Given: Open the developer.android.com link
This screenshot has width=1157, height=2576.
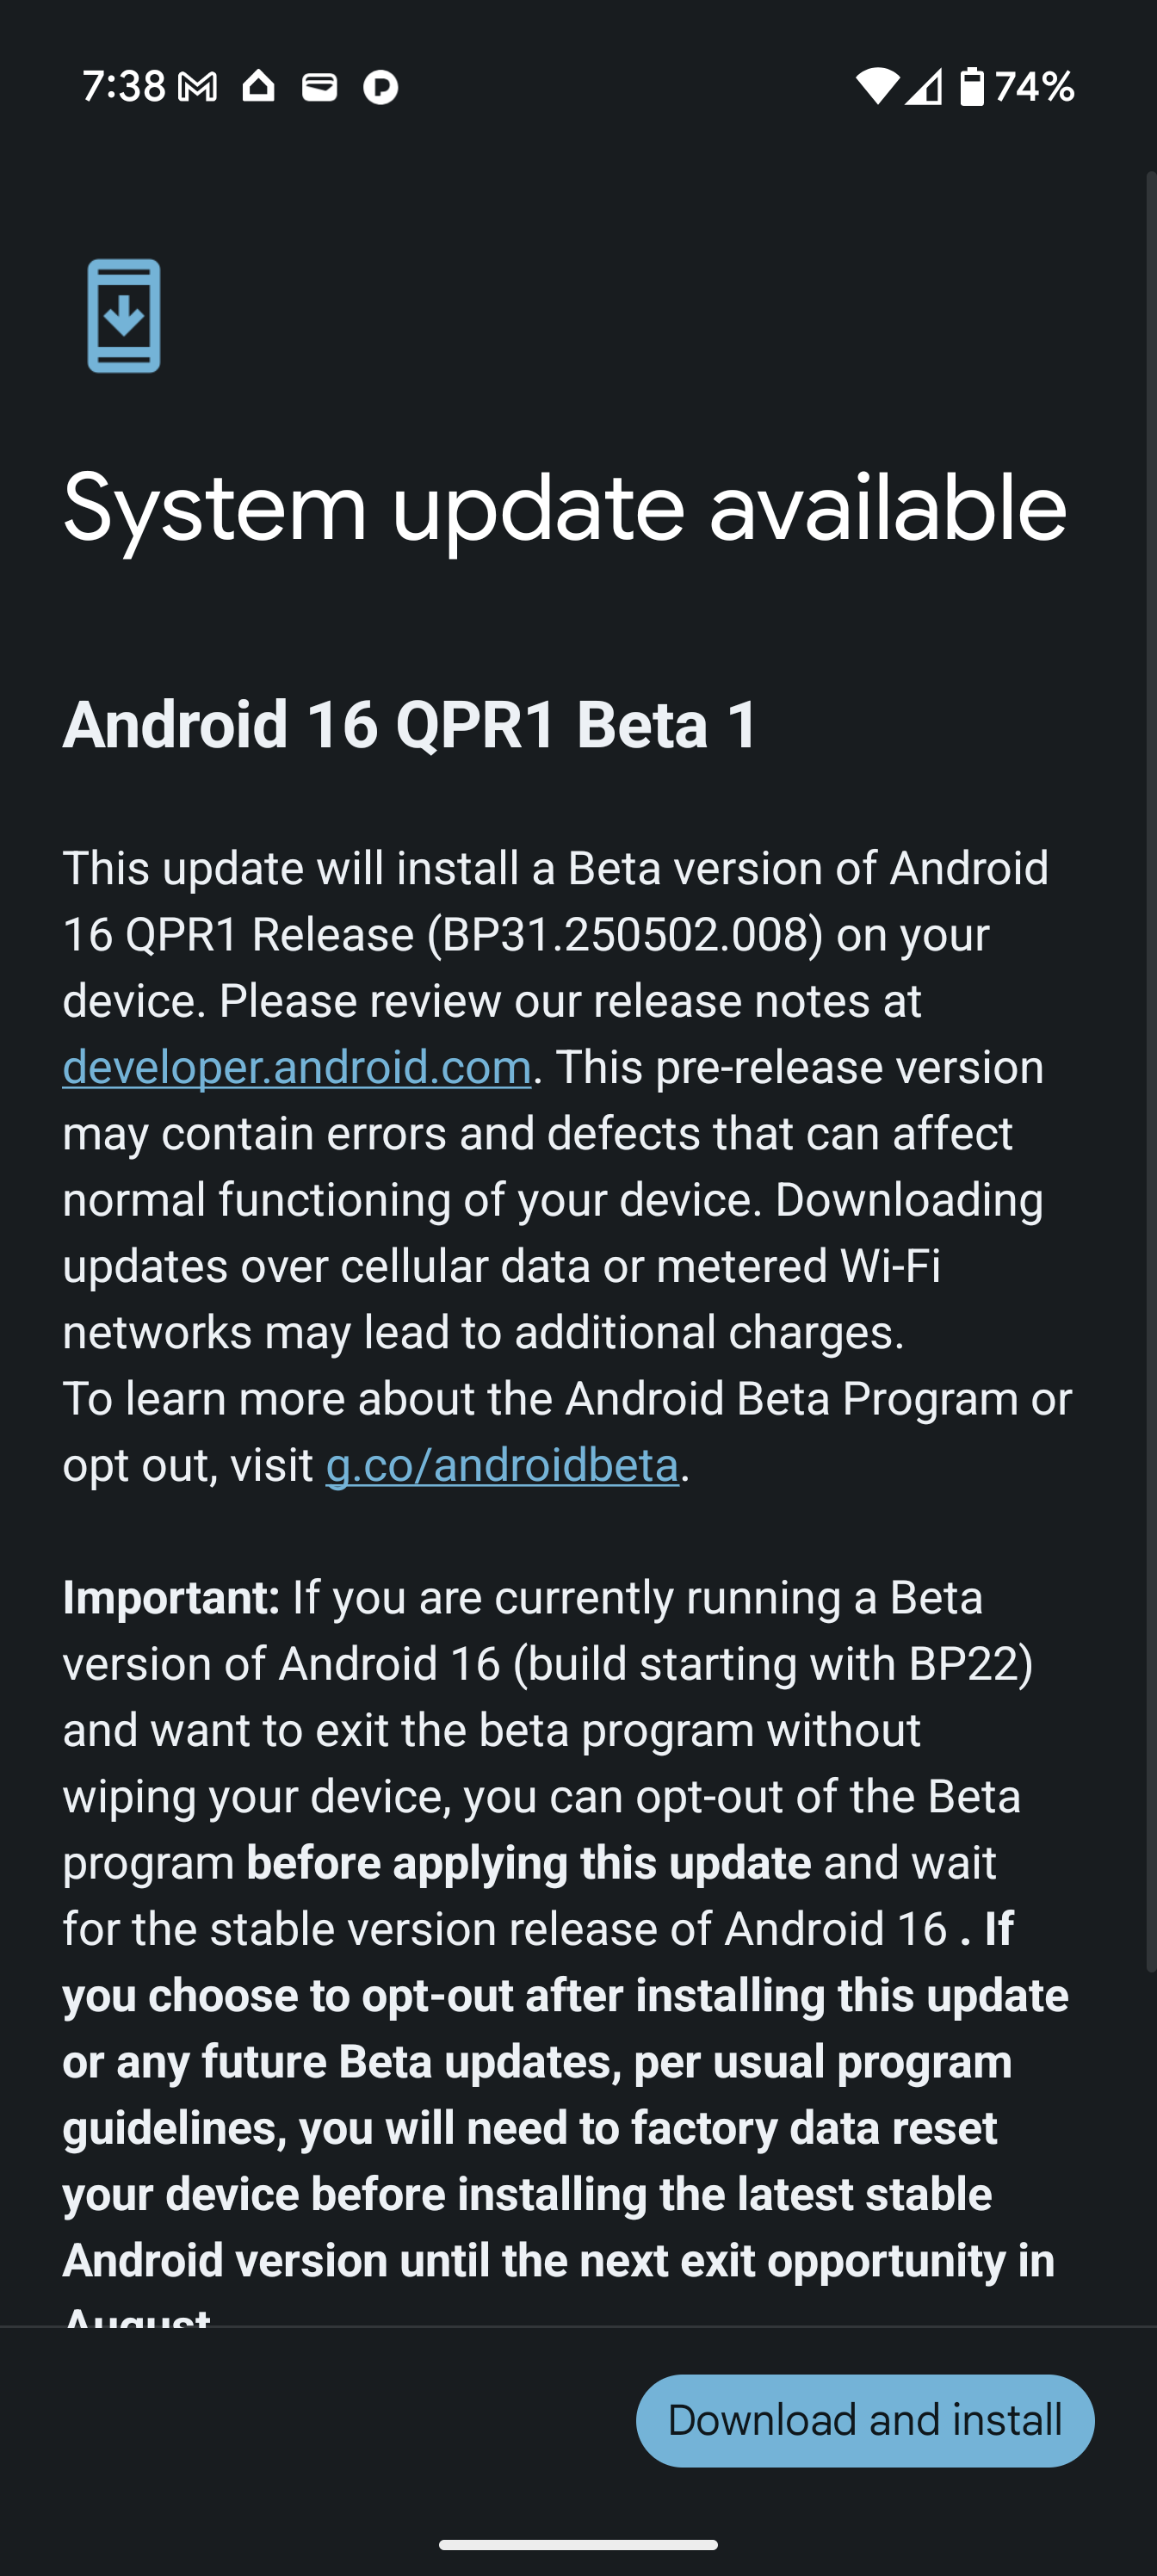Looking at the screenshot, I should [297, 1067].
